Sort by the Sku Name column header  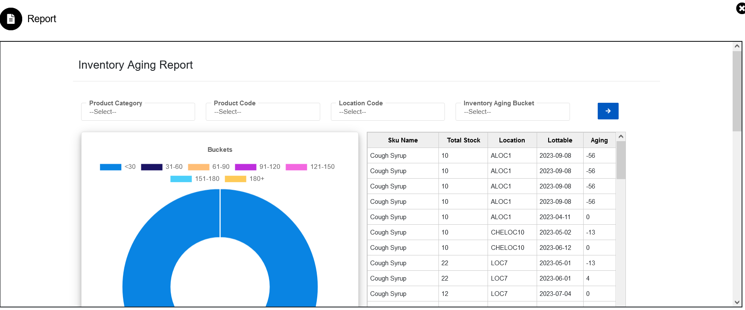pos(403,140)
